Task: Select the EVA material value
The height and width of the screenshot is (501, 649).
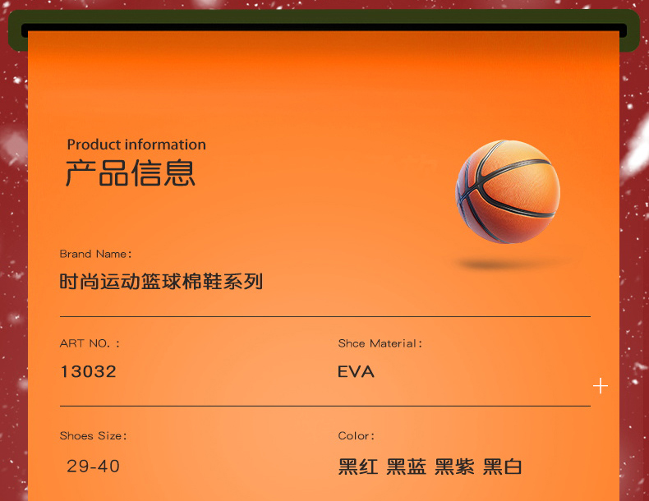Action: coord(356,371)
